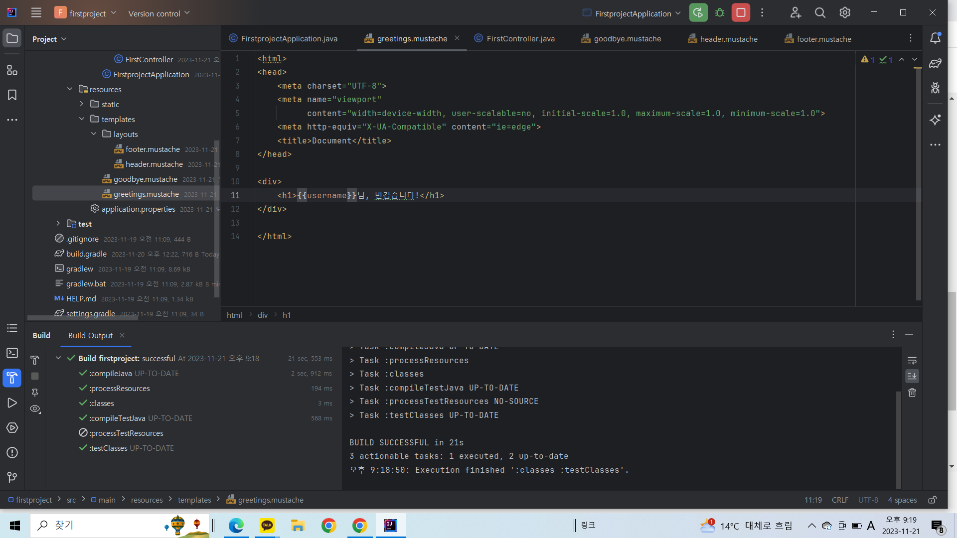The height and width of the screenshot is (538, 957).
Task: Toggle the build view eye options
Action: [35, 409]
